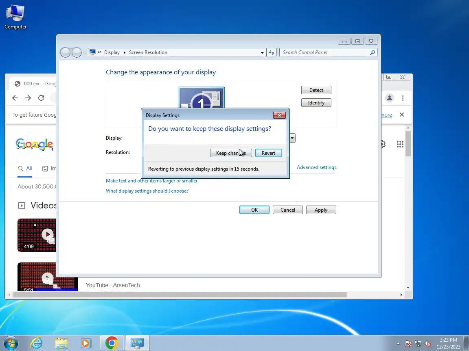Go back in the Chrome window
The width and height of the screenshot is (469, 351).
point(15,98)
